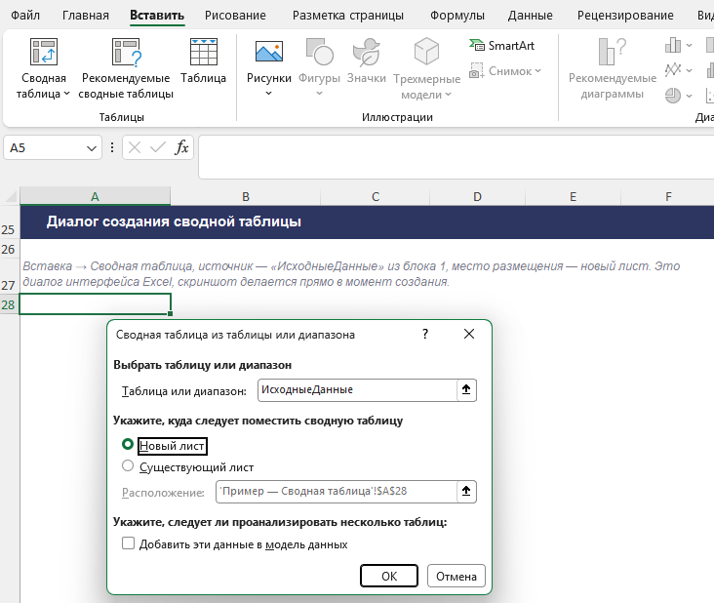Select the Новый лист radio option
The height and width of the screenshot is (603, 714).
click(x=128, y=444)
